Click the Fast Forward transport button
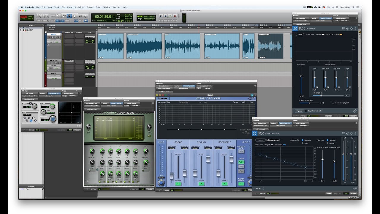The image size is (380, 214). pos(170,21)
